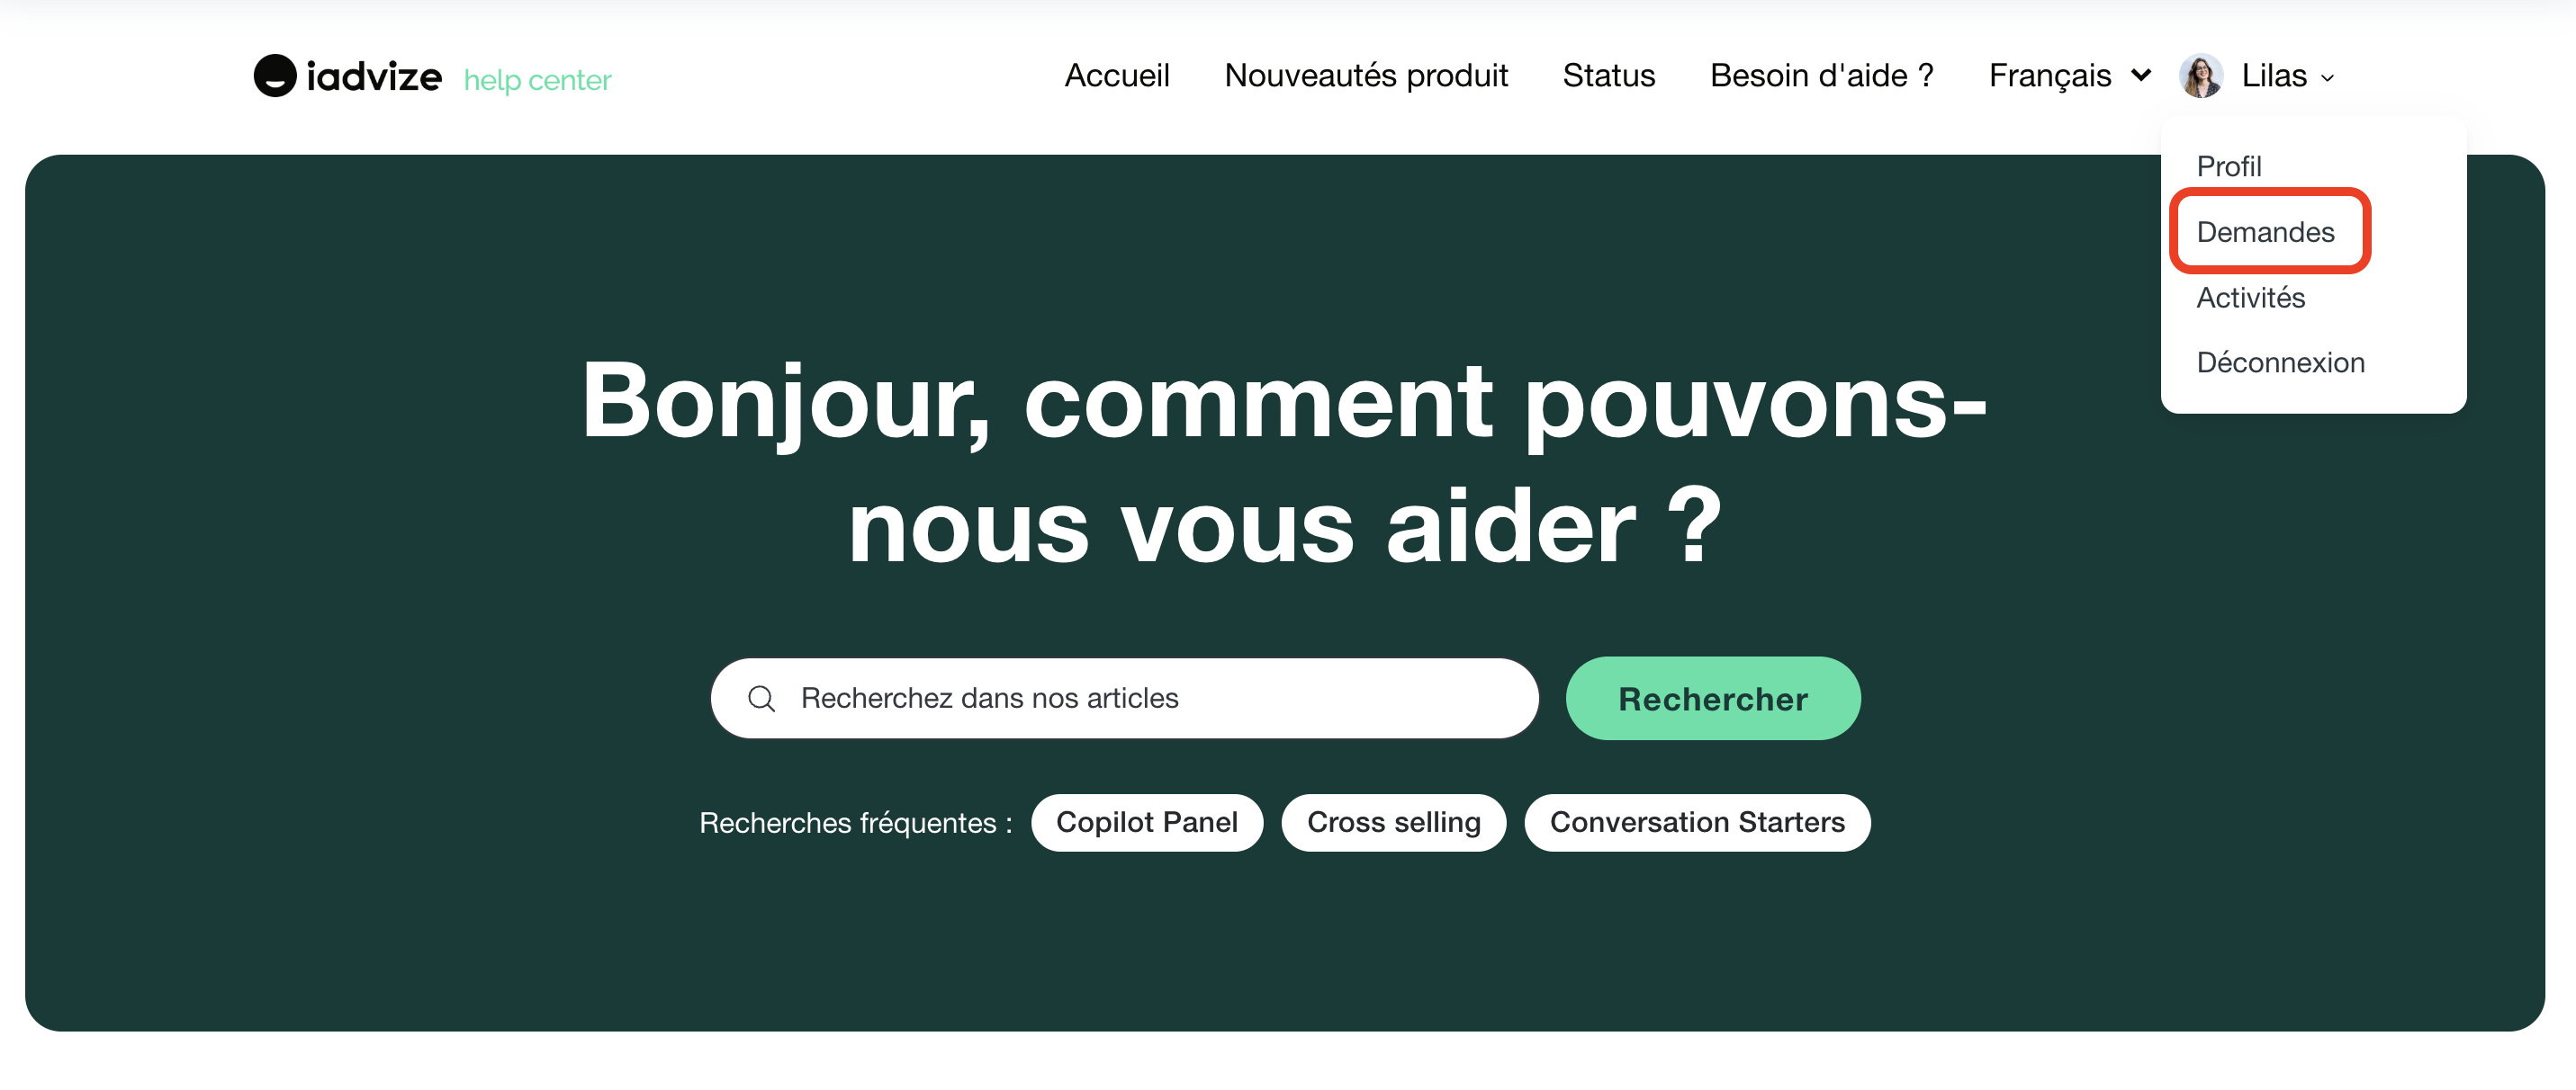
Task: Click the Copilot Panel frequent search tag
Action: pyautogui.click(x=1146, y=822)
